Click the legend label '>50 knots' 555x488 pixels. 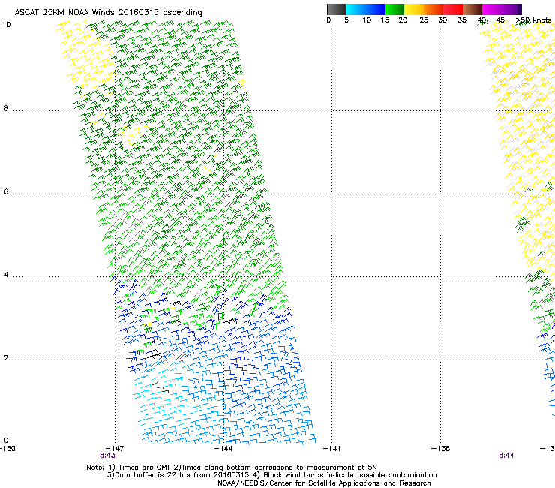click(534, 20)
